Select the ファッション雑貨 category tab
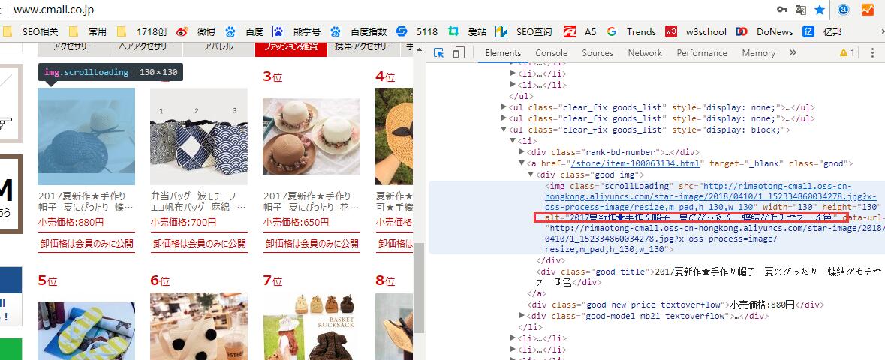This screenshot has height=360, width=885. pos(291,47)
